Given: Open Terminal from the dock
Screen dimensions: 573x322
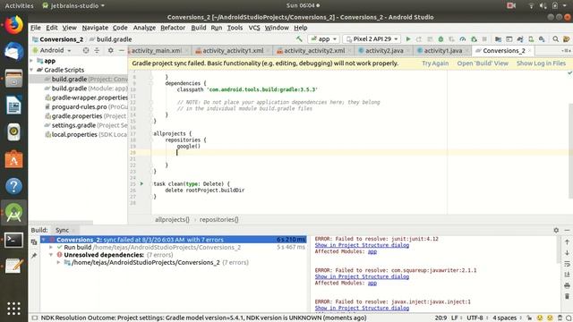Looking at the screenshot, I should click(x=14, y=241).
